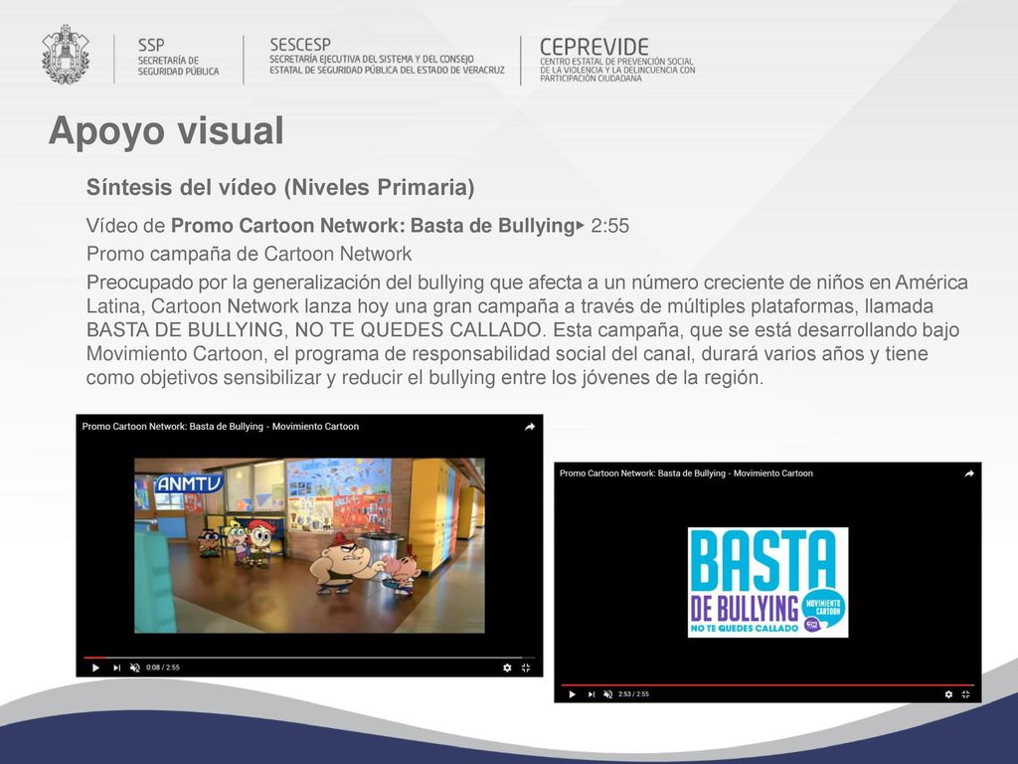Play the right Basta de Bullying video
Viewport: 1018px width, 764px height.
tap(572, 694)
